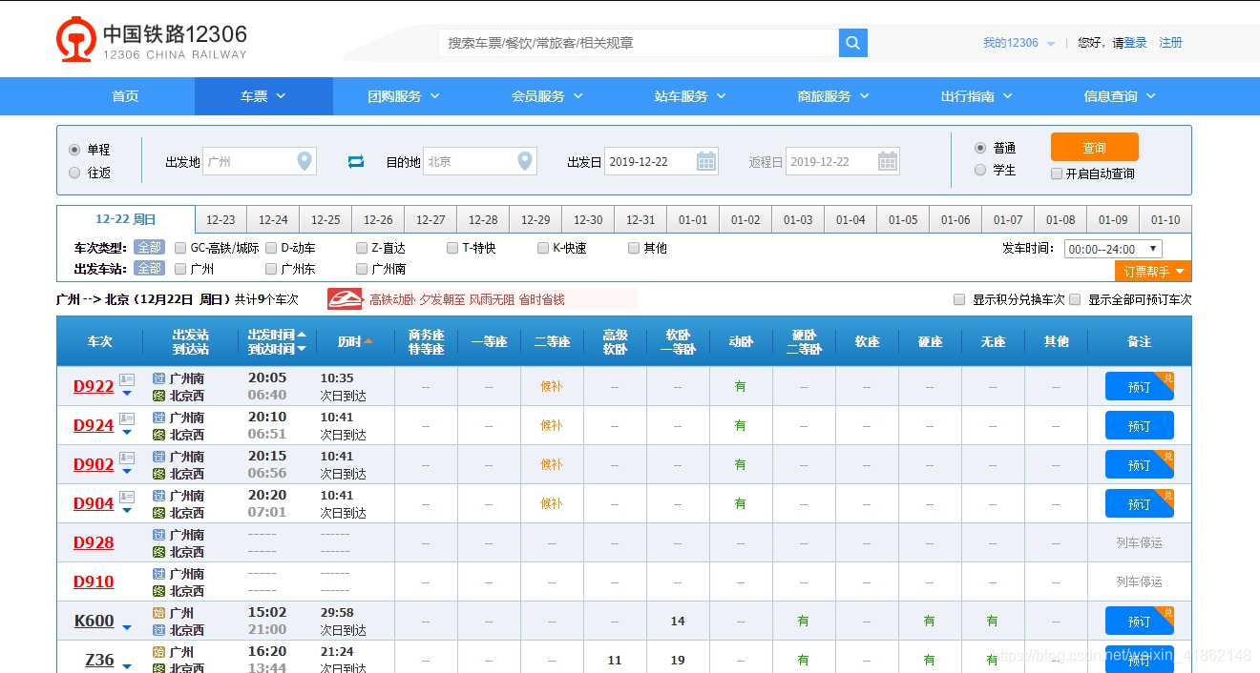Check the D-动车 filter
Viewport: 1260px width, 673px height.
271,248
